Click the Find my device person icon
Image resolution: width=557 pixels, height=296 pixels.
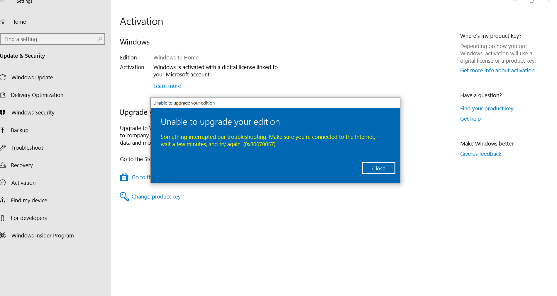(3, 200)
